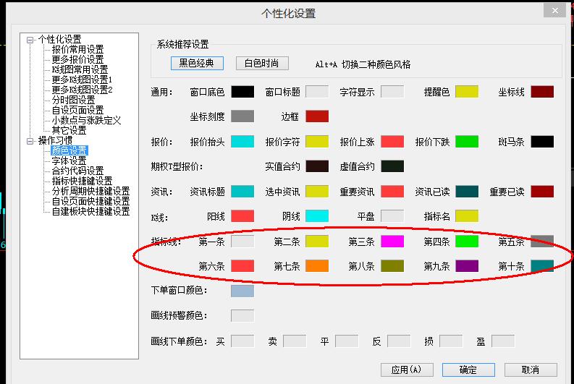574x384 pixels.
Task: Collapse the 个性化设置 tree node
Action: coord(30,40)
